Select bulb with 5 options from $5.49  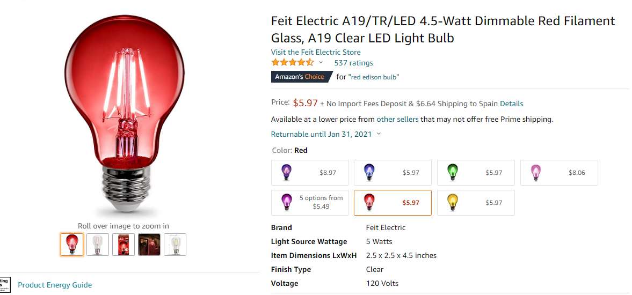(x=310, y=203)
